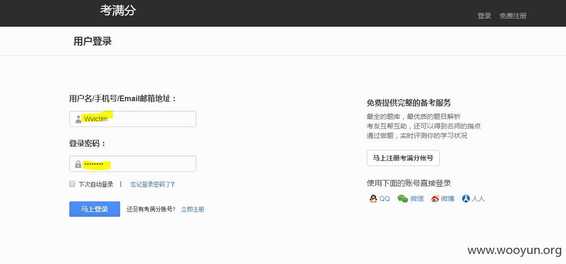Click the 还没有考满分账号? text
Image resolution: width=566 pixels, height=264 pixels.
151,209
